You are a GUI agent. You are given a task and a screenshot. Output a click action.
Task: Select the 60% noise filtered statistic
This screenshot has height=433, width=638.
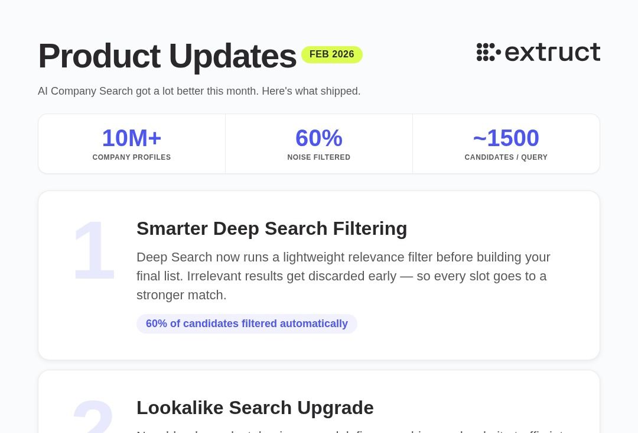[x=319, y=138]
